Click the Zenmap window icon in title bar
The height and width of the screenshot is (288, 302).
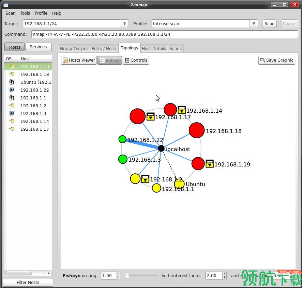tap(5, 5)
